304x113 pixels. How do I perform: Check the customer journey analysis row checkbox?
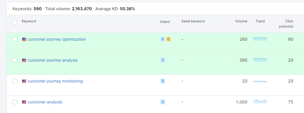15,60
